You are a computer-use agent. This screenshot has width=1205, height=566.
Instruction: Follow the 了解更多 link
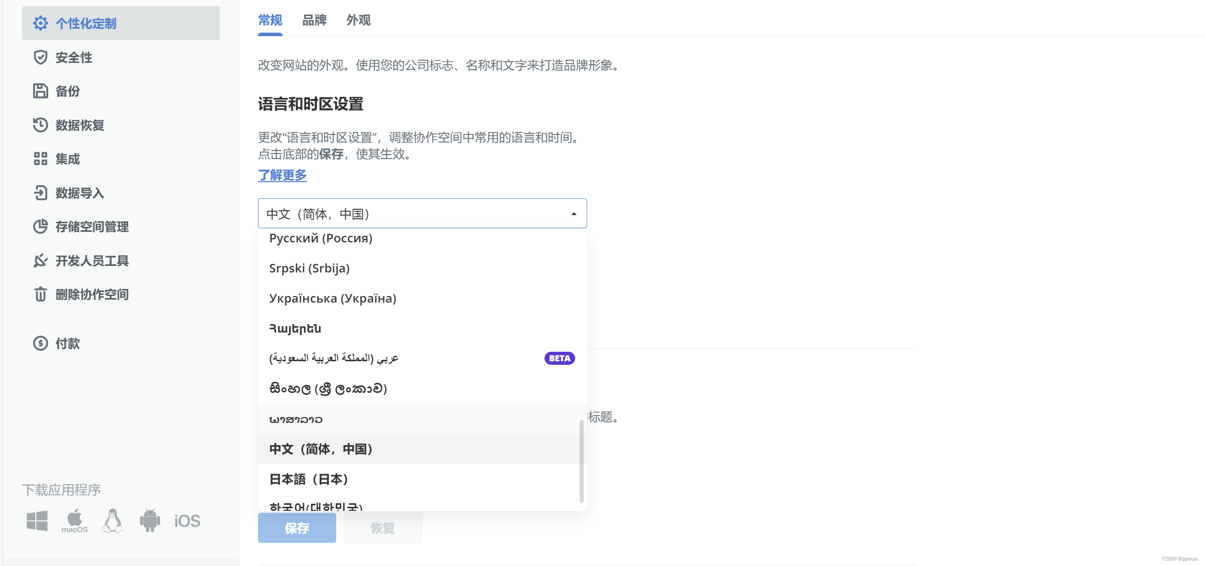coord(282,175)
